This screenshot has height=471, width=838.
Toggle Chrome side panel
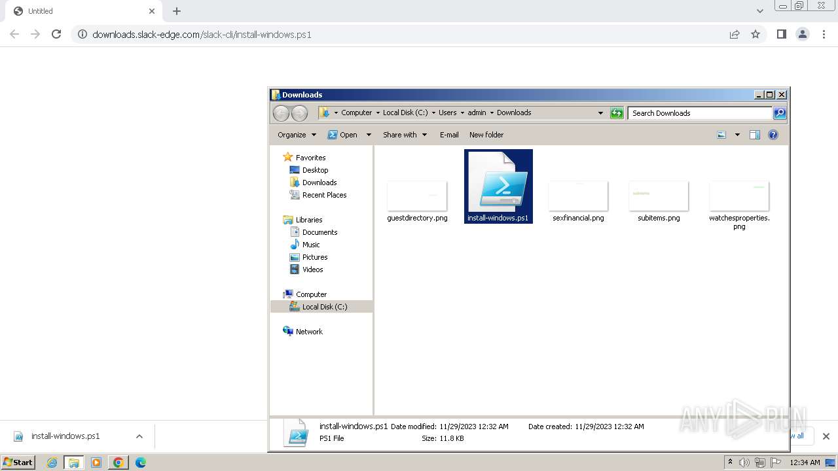click(781, 34)
